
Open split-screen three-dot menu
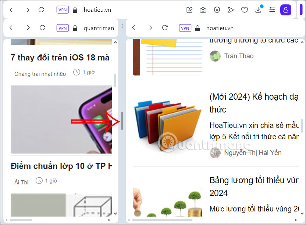click(x=122, y=26)
